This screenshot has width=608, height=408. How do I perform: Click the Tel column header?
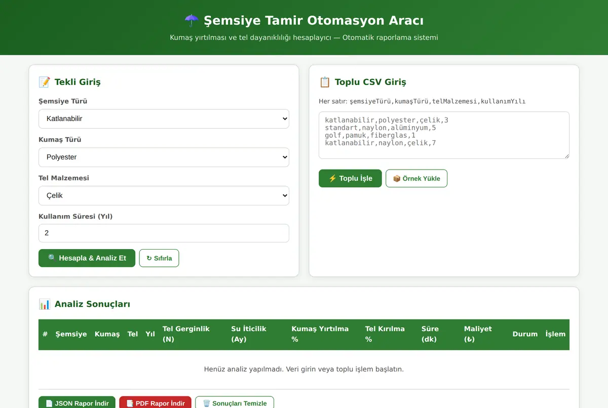pos(133,334)
